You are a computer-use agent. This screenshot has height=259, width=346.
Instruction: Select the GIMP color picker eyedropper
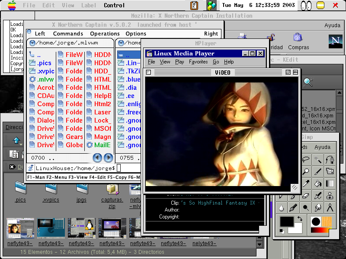click(x=306, y=183)
